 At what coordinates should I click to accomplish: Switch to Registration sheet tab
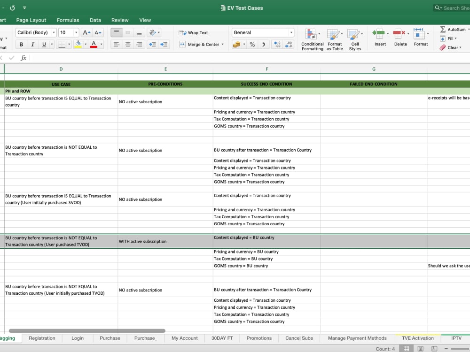pyautogui.click(x=42, y=338)
